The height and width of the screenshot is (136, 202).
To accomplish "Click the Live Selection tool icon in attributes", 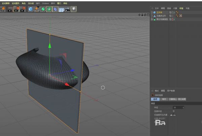I will (x=153, y=95).
